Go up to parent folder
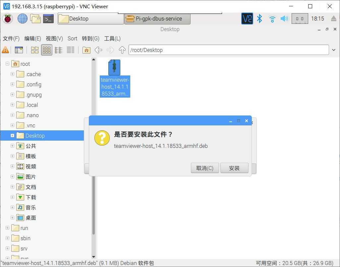The image size is (340, 267). pos(122,50)
